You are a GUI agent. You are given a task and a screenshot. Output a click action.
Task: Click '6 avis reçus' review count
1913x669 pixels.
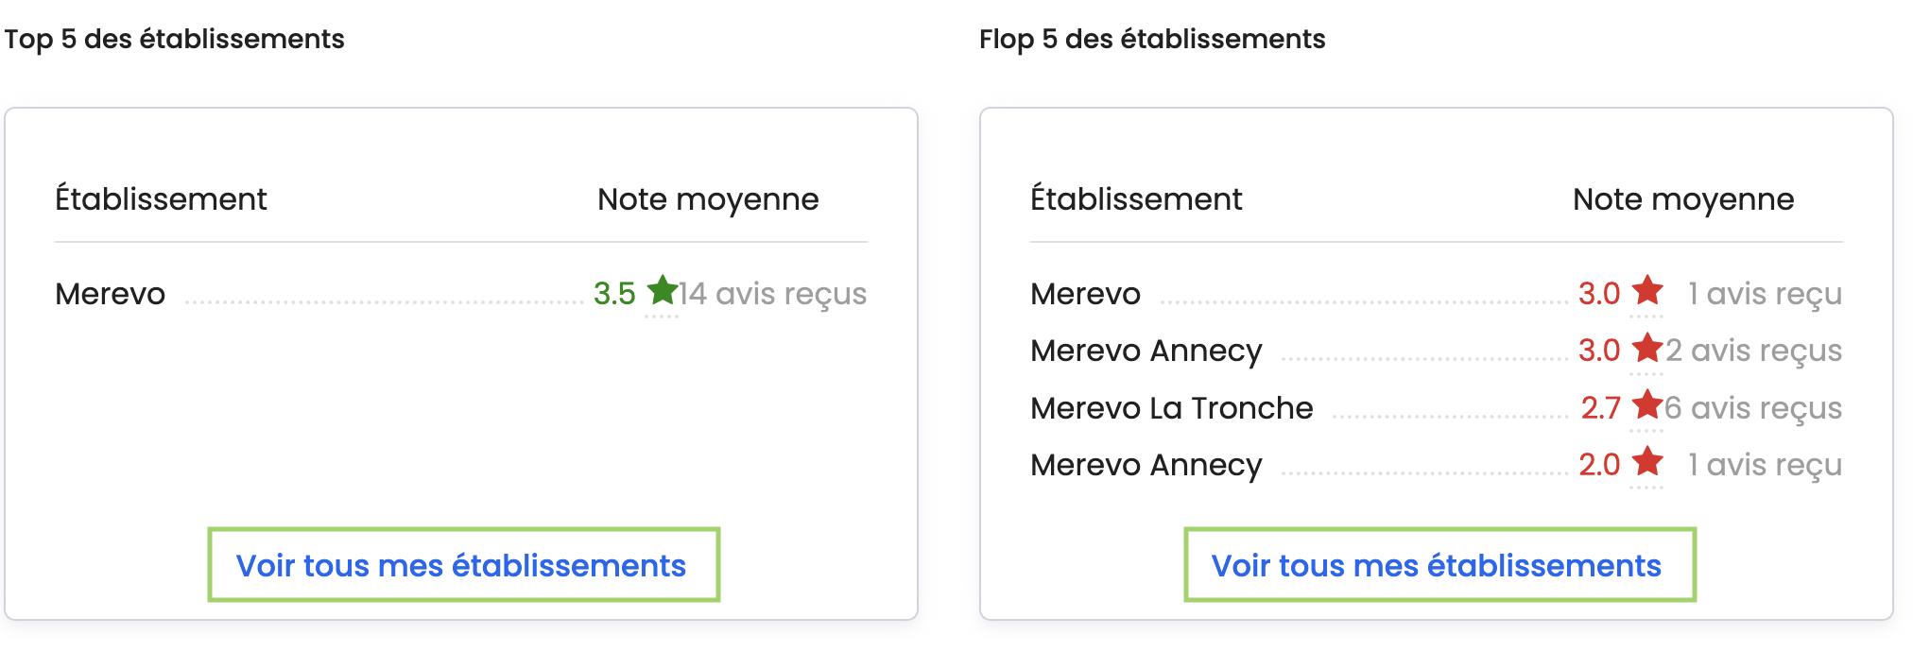[1753, 408]
